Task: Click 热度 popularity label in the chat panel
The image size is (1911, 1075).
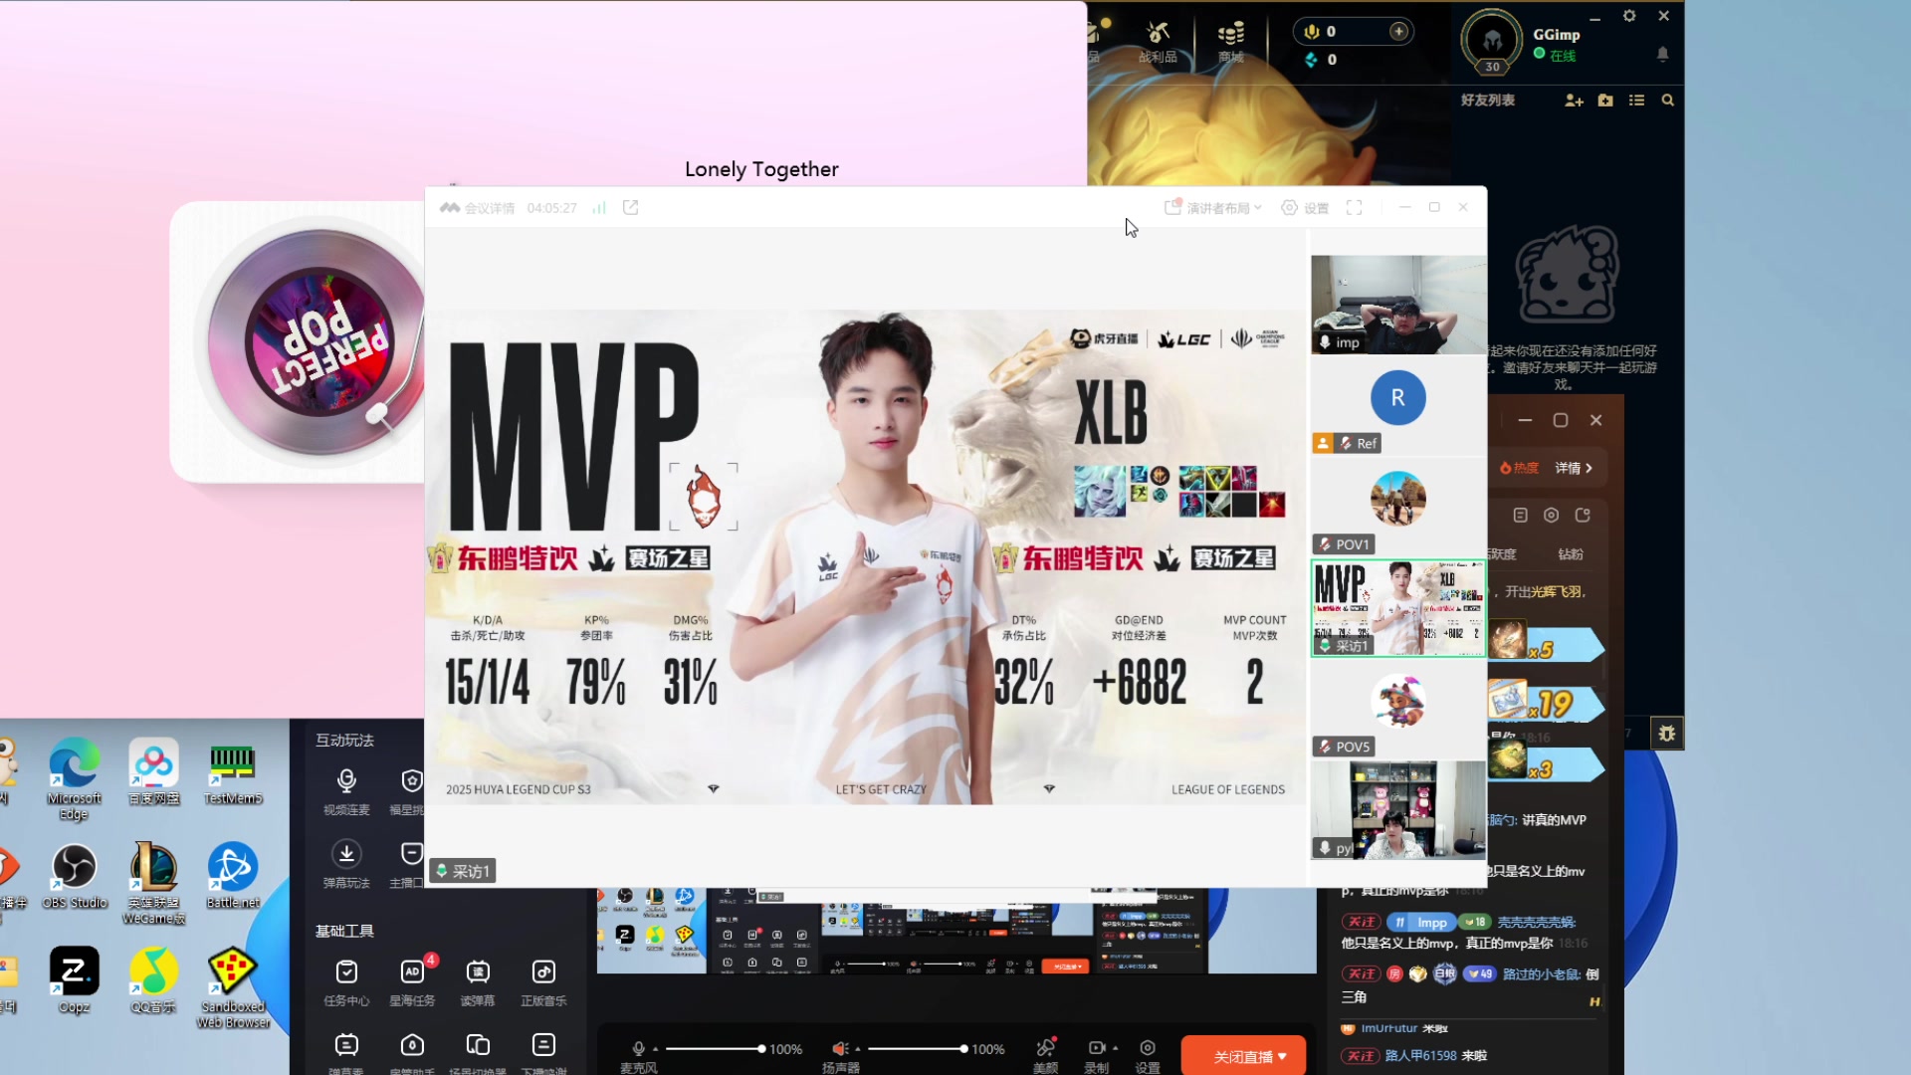Action: (x=1519, y=468)
